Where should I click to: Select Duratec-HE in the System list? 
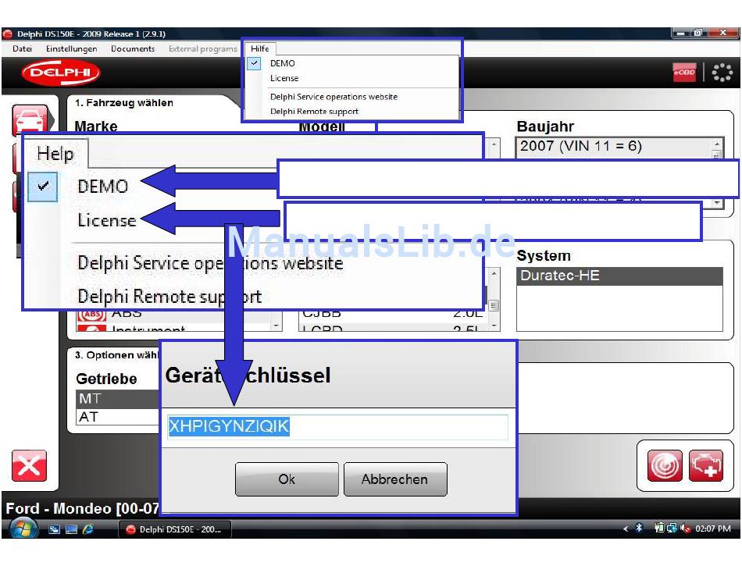[x=619, y=276]
